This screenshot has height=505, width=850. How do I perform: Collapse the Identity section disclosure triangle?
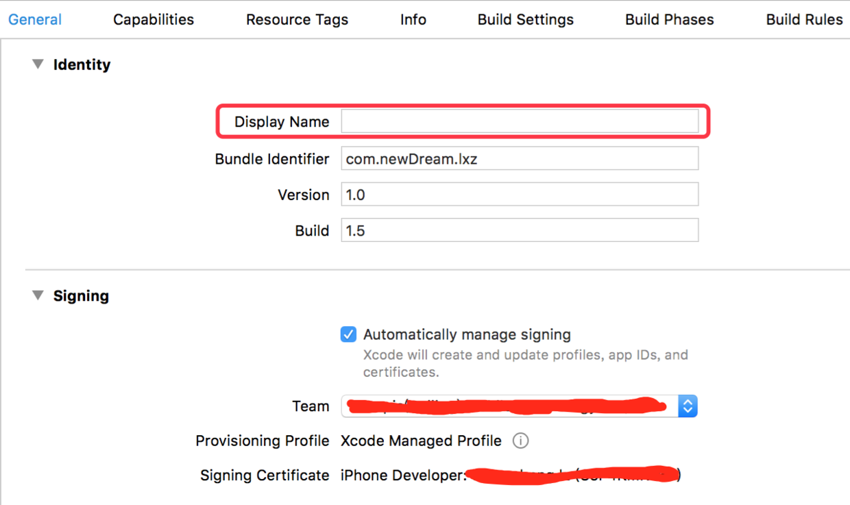pos(38,64)
